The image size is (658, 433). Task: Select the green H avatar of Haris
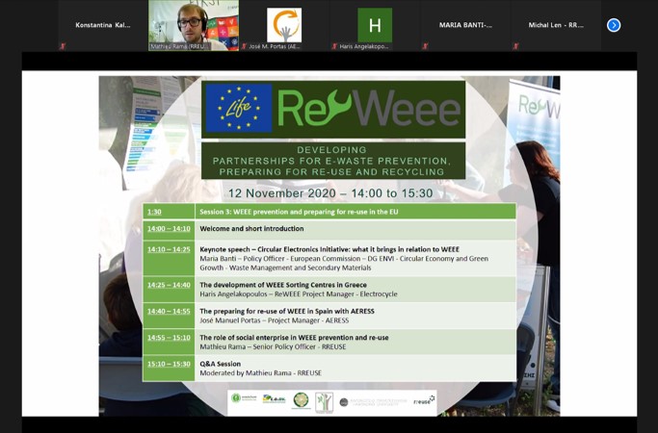pyautogui.click(x=375, y=25)
